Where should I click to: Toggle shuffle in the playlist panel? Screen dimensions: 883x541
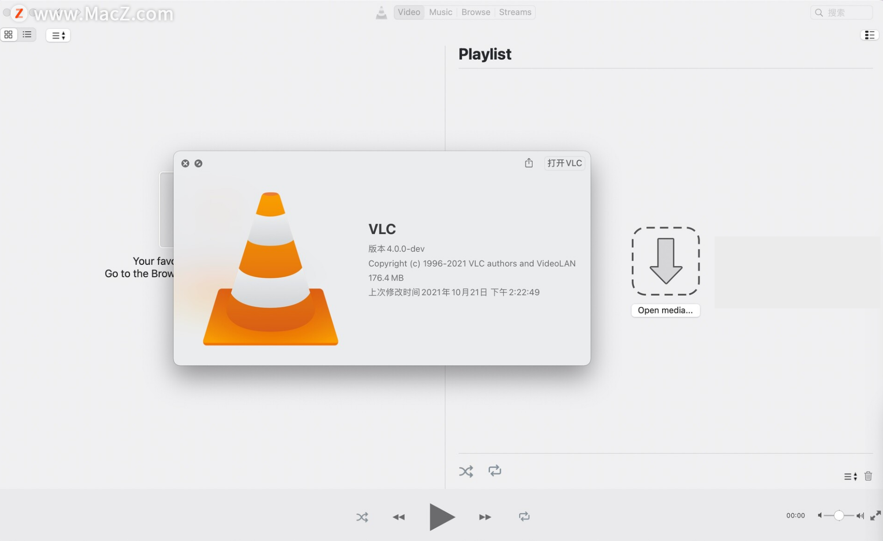point(466,471)
